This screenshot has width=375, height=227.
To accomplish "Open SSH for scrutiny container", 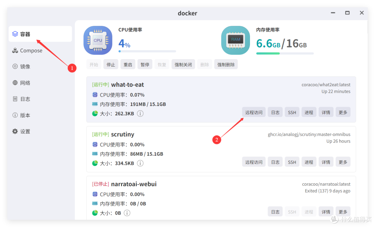I will click(x=292, y=162).
